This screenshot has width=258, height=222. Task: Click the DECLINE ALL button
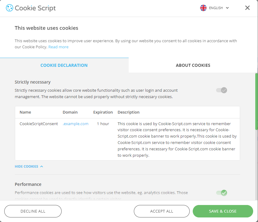tap(33, 211)
